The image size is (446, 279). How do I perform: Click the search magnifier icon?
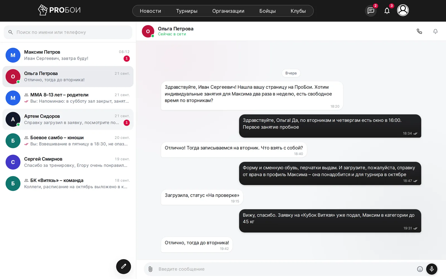11,32
